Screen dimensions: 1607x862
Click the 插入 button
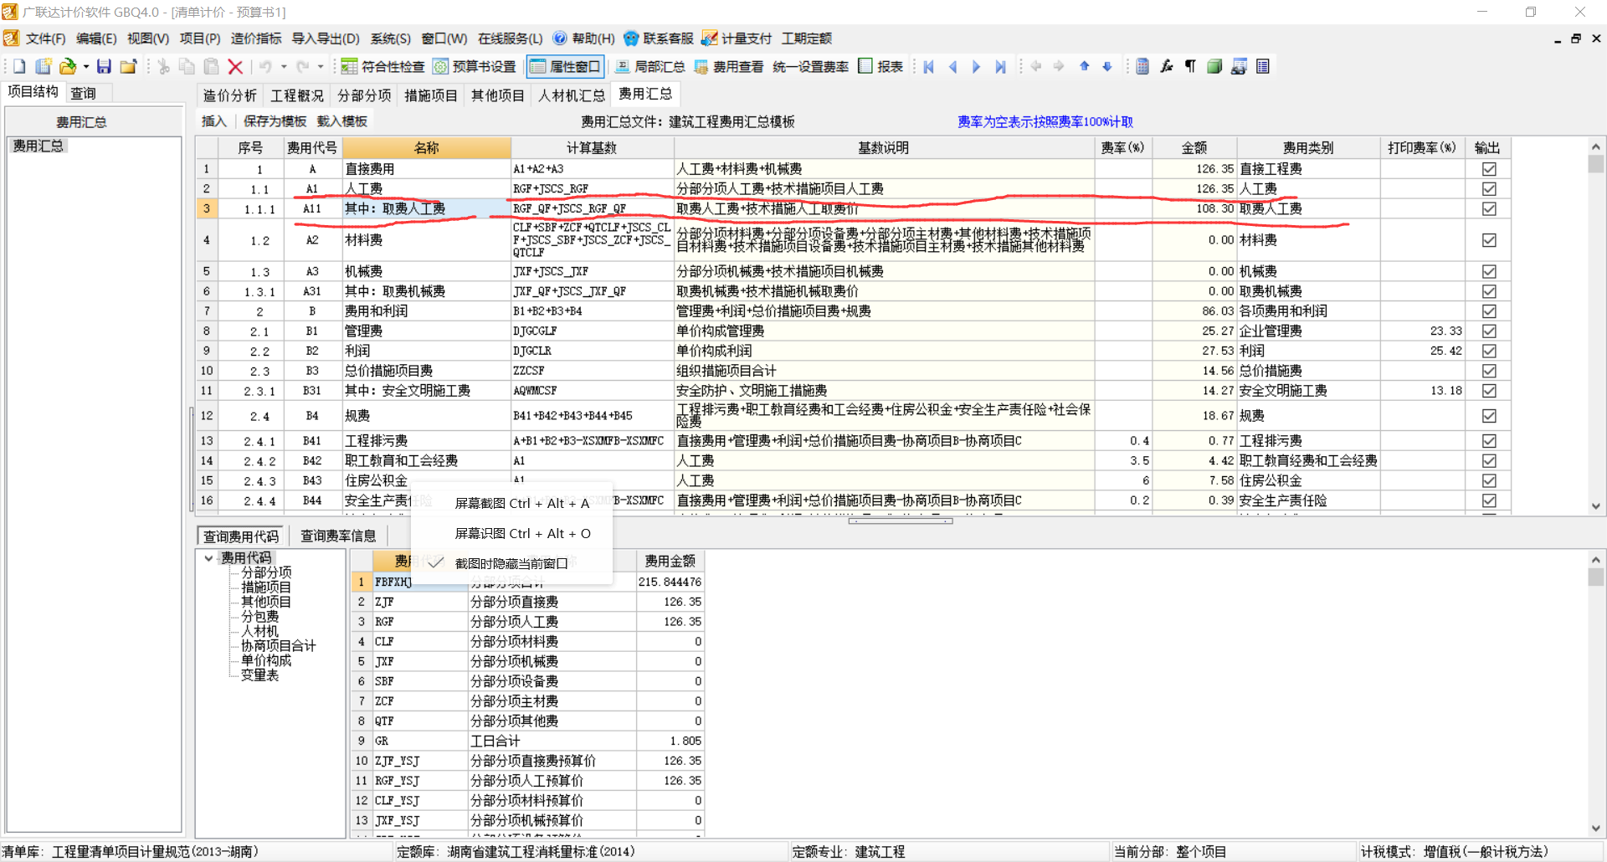click(x=214, y=121)
